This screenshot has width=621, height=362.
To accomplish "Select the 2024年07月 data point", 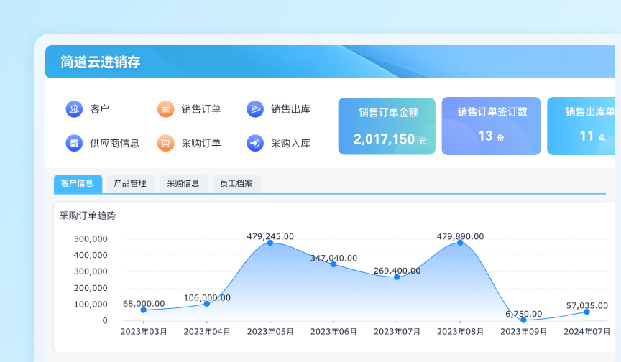I will coord(587,312).
